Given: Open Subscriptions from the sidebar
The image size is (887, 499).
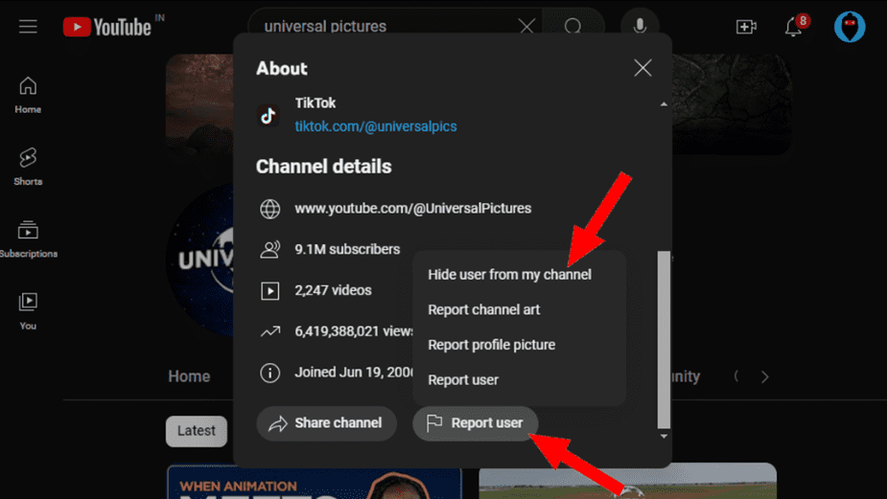Looking at the screenshot, I should [28, 239].
